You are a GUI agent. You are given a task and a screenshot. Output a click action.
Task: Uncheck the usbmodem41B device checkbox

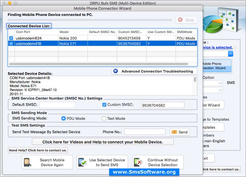(11, 44)
